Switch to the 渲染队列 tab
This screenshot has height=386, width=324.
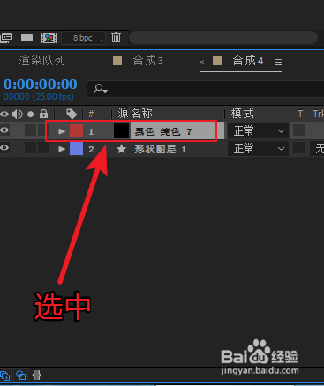click(41, 61)
